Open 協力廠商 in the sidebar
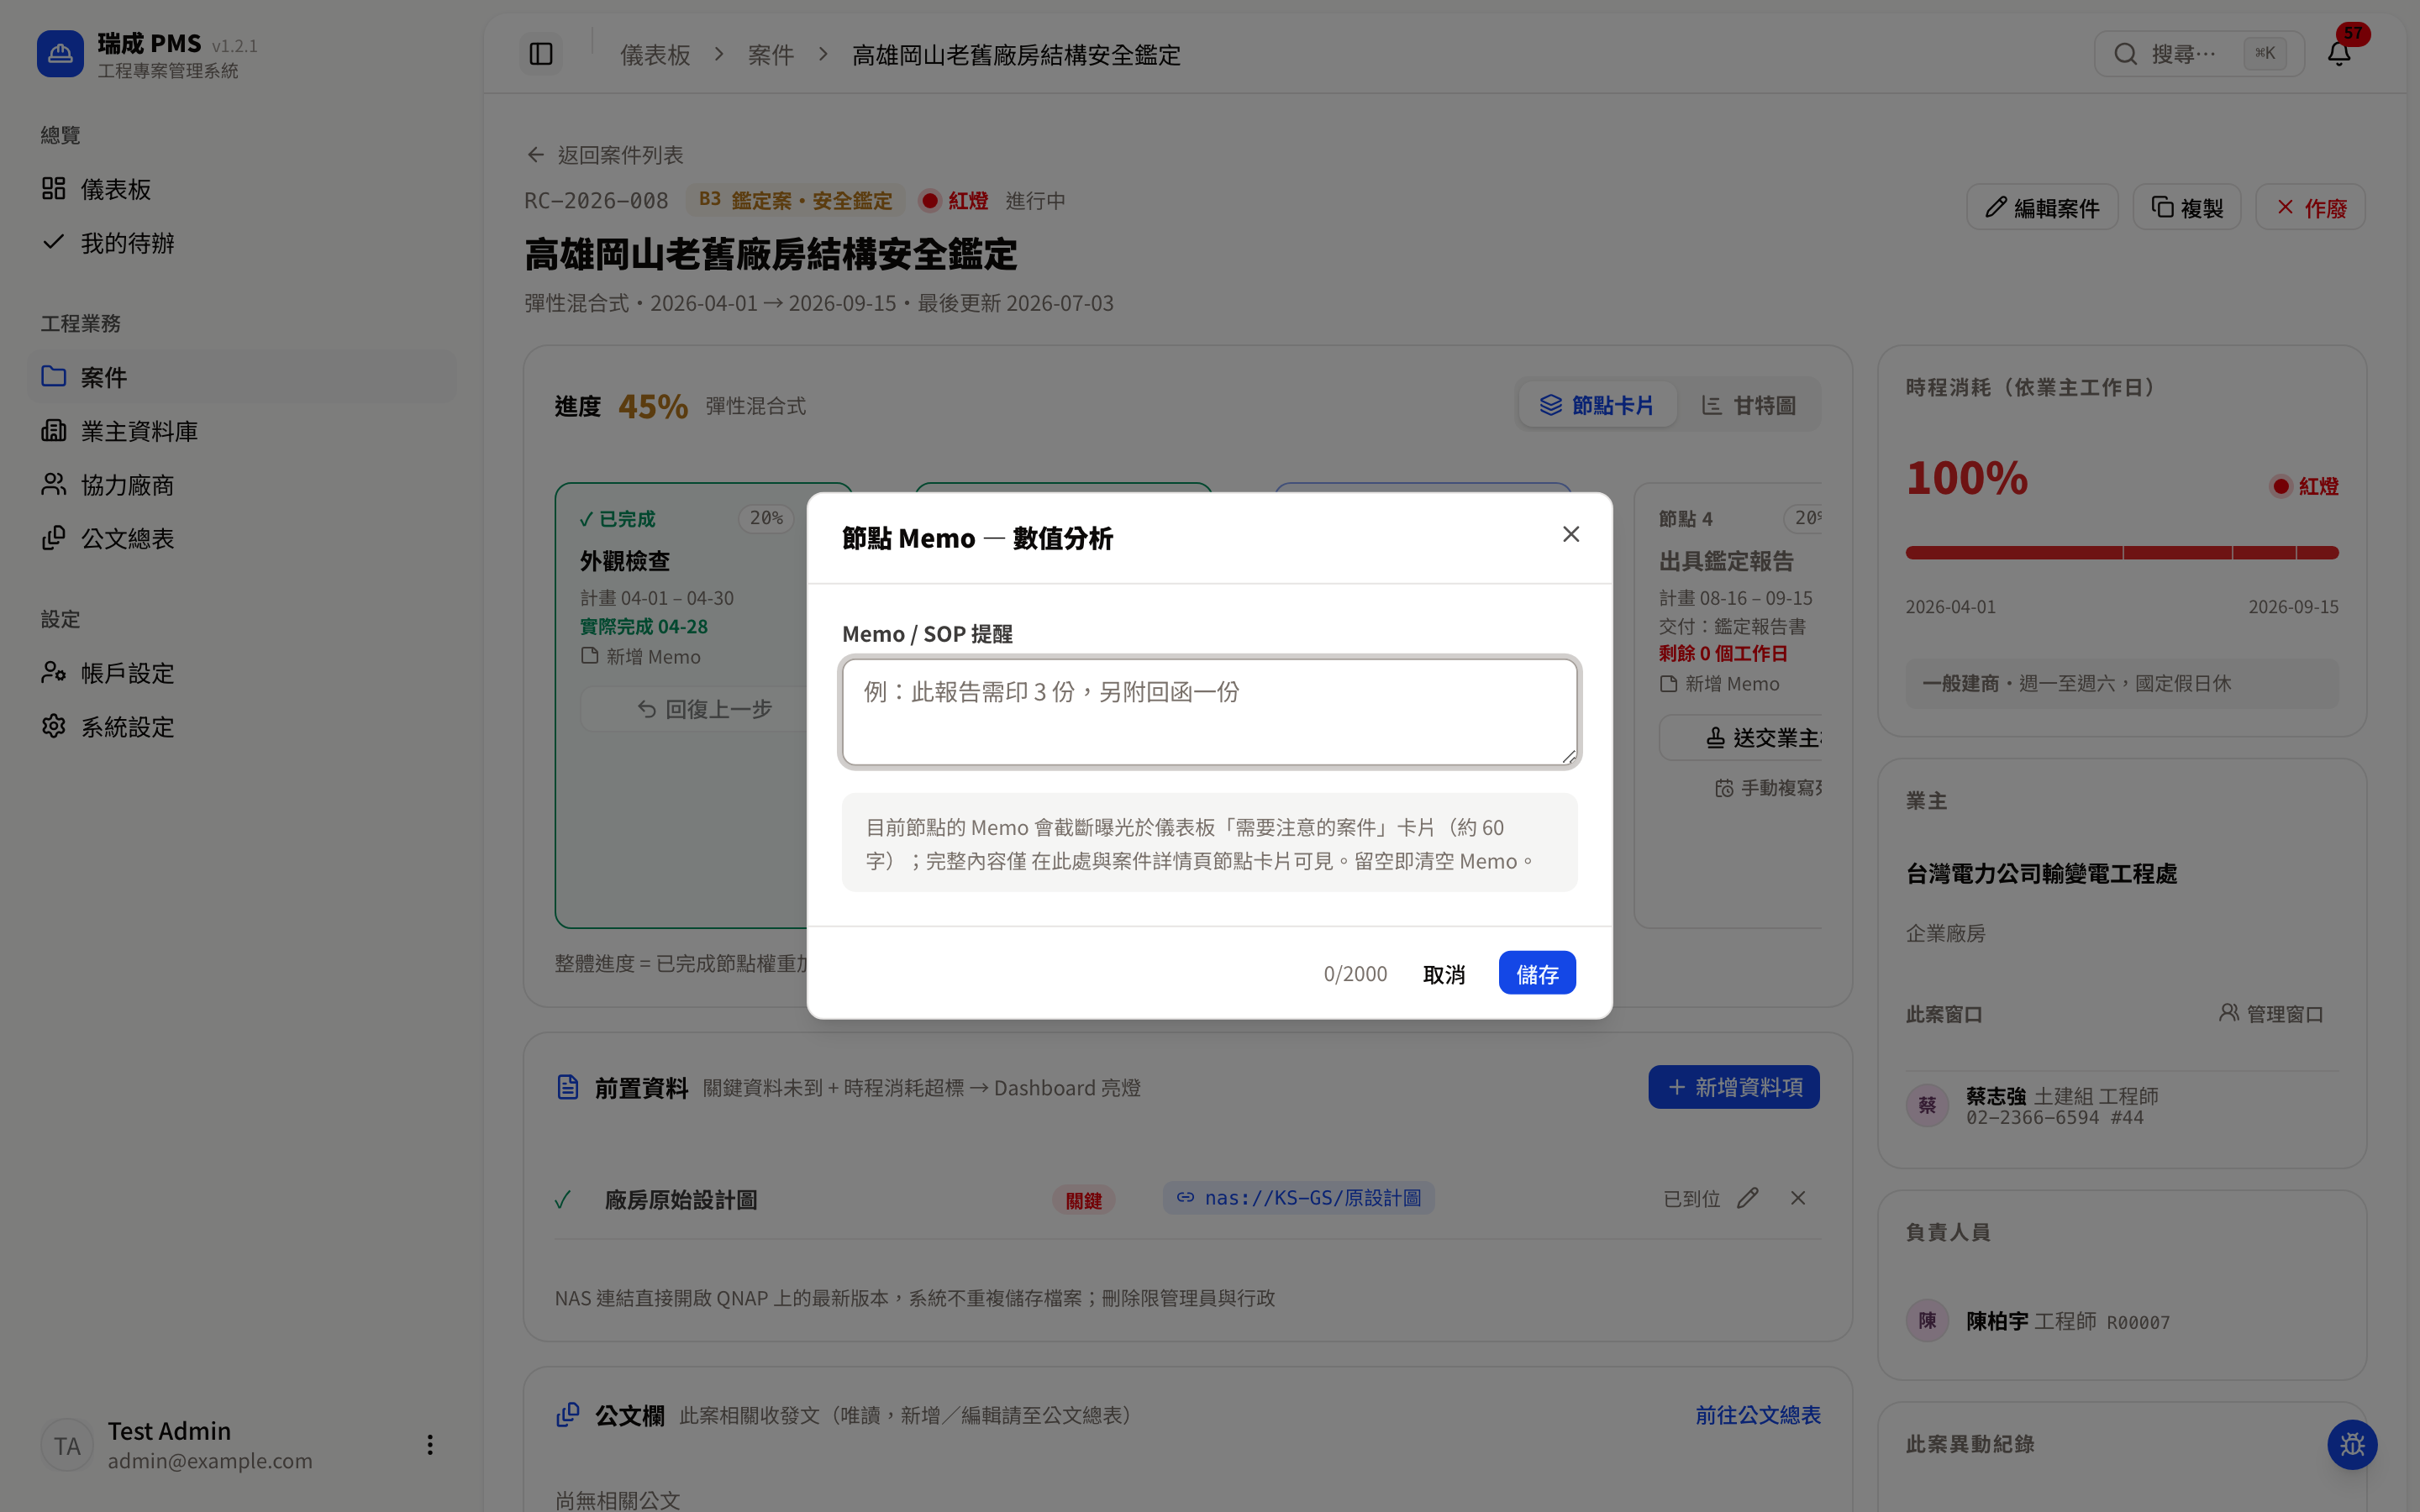 click(242, 485)
